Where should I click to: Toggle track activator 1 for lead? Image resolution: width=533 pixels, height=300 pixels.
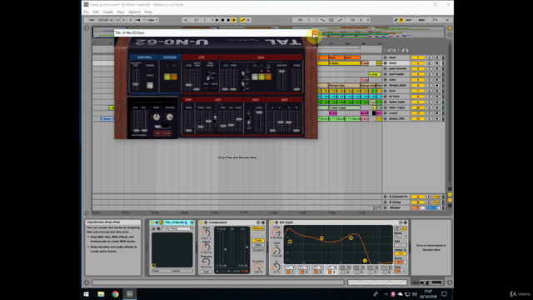point(418,57)
